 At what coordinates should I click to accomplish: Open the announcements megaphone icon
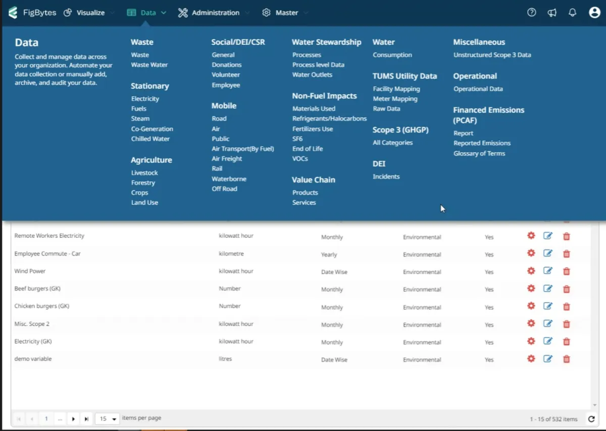[x=552, y=13]
